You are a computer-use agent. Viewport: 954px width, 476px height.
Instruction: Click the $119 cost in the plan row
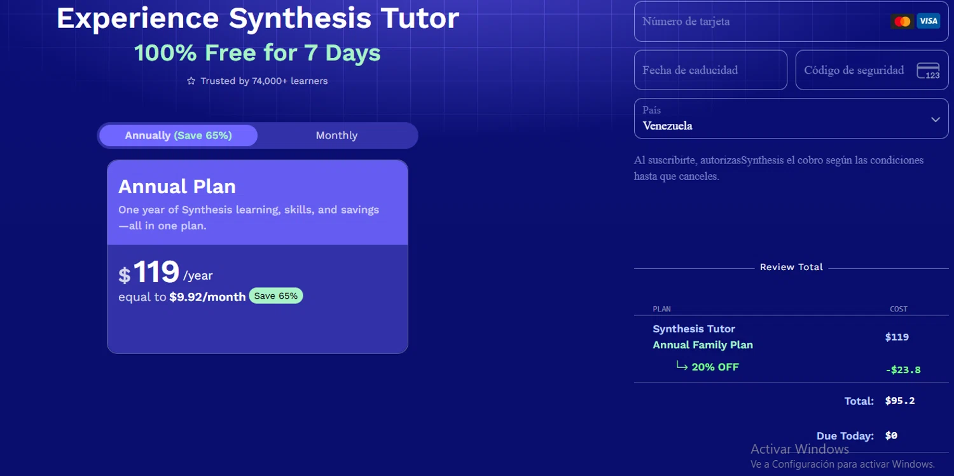coord(897,337)
